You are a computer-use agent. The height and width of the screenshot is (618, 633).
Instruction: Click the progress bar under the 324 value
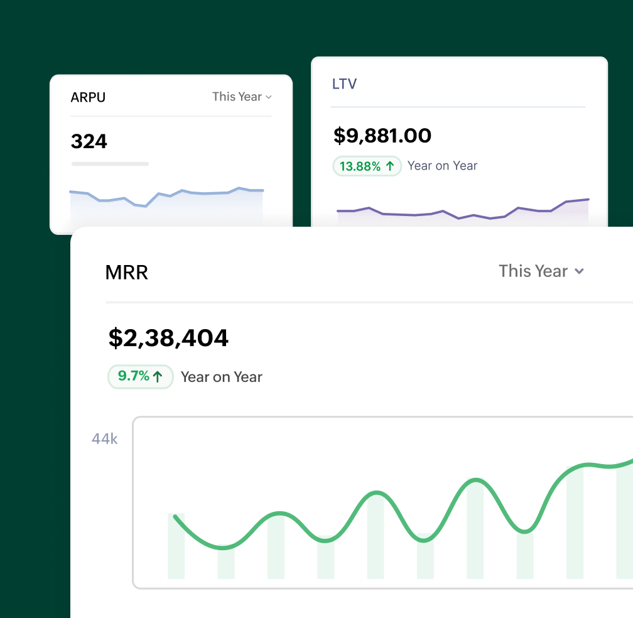coord(110,164)
